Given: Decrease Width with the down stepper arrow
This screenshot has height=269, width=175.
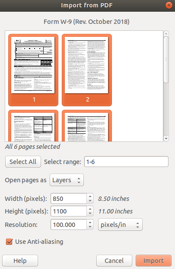Looking at the screenshot, I should [90, 201].
